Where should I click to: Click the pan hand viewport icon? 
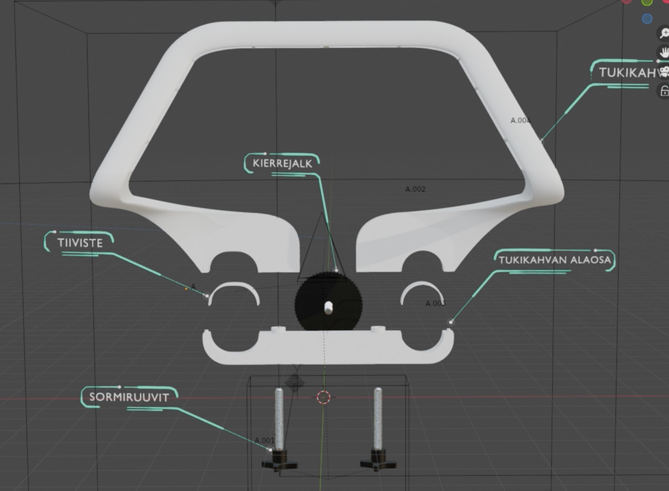tap(664, 53)
